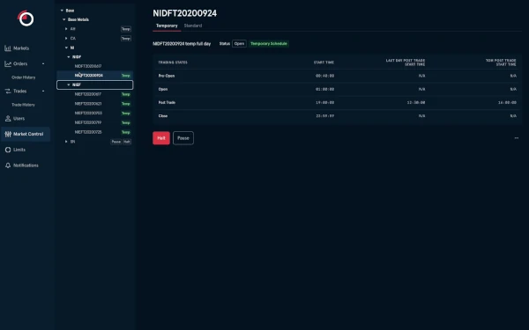
Task: Click the Post Trade state row
Action: click(x=338, y=102)
